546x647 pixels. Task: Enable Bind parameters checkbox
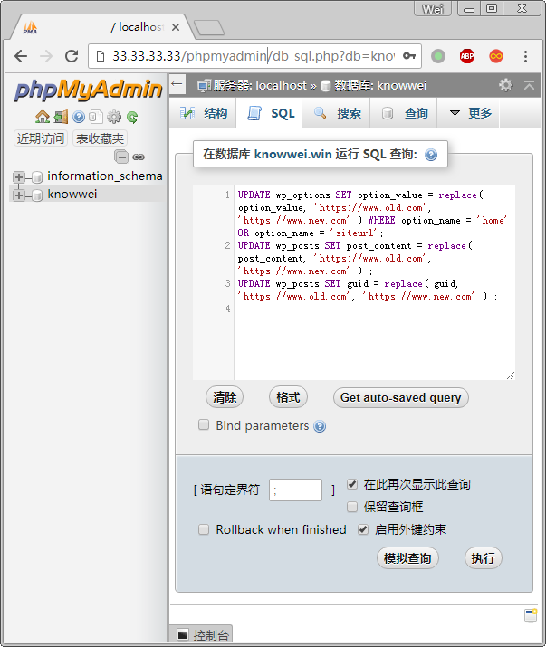tap(204, 424)
